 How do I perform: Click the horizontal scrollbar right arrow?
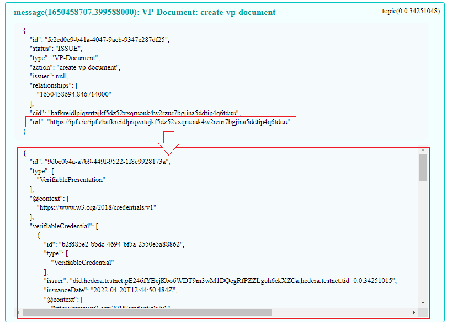pyautogui.click(x=414, y=312)
